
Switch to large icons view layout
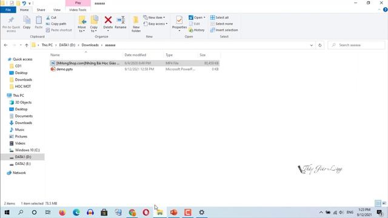384,203
